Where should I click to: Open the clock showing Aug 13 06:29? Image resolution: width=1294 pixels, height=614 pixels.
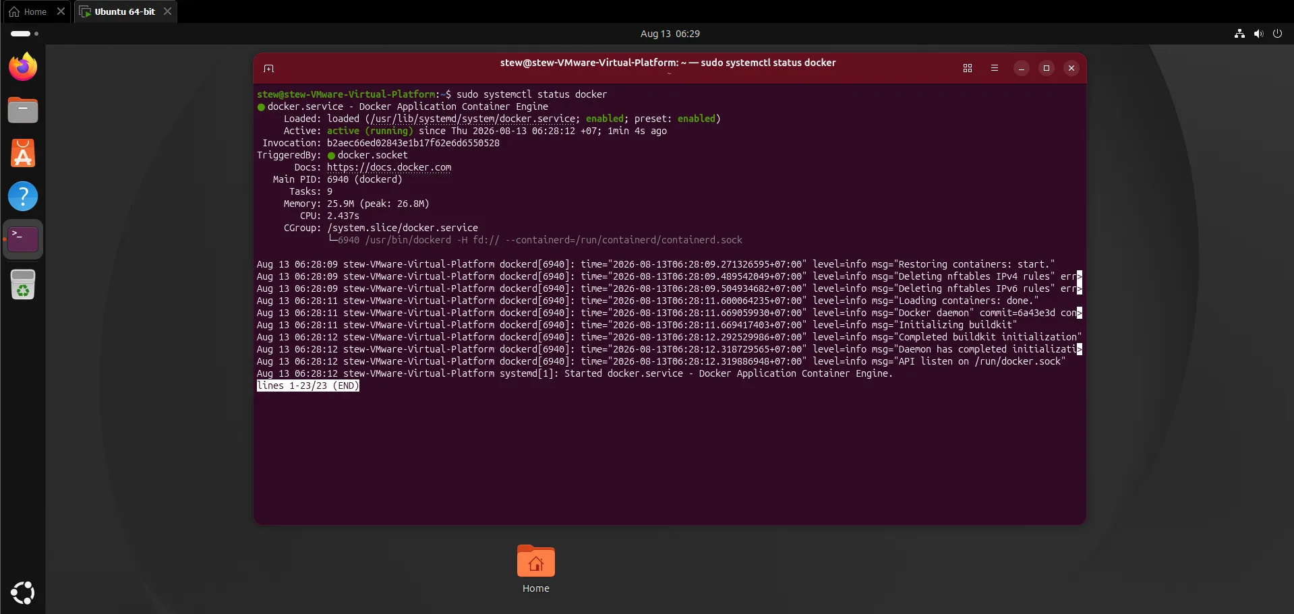[670, 34]
